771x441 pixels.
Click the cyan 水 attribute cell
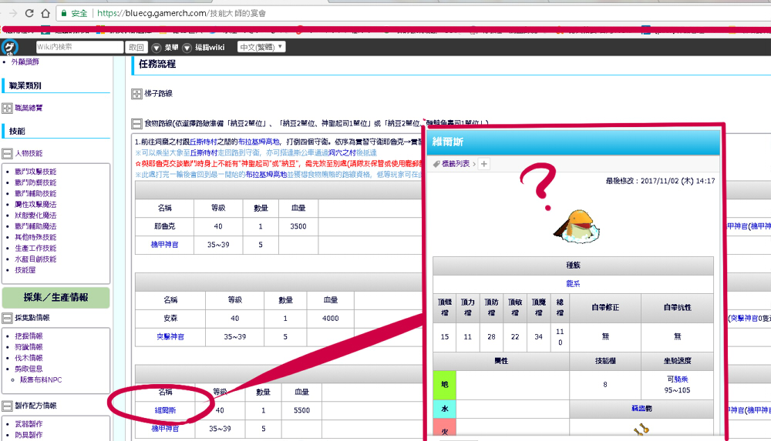445,409
